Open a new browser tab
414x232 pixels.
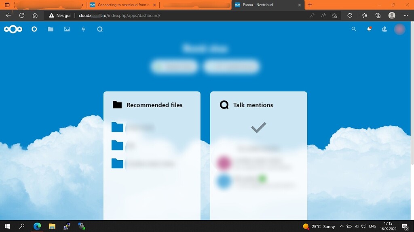click(x=310, y=5)
